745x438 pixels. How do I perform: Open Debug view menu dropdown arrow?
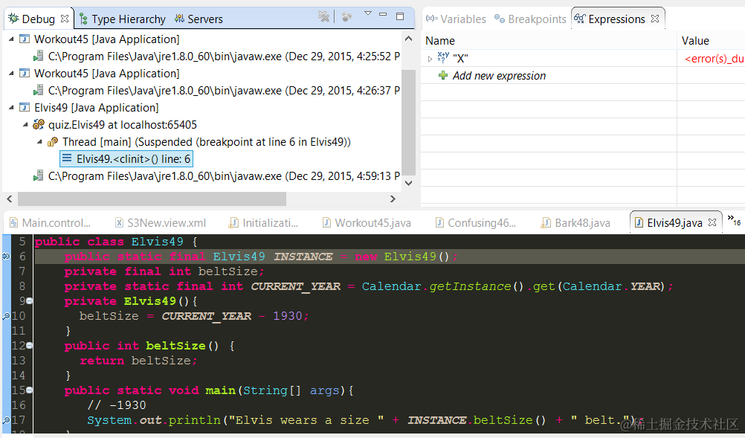pyautogui.click(x=368, y=14)
